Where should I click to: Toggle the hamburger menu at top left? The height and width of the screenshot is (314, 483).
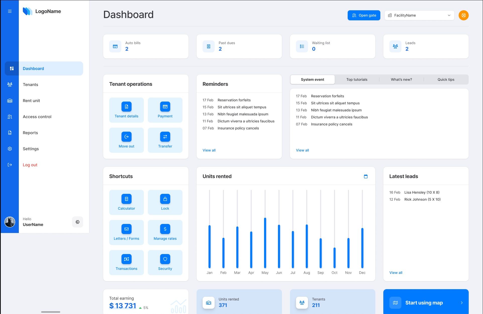pyautogui.click(x=10, y=11)
